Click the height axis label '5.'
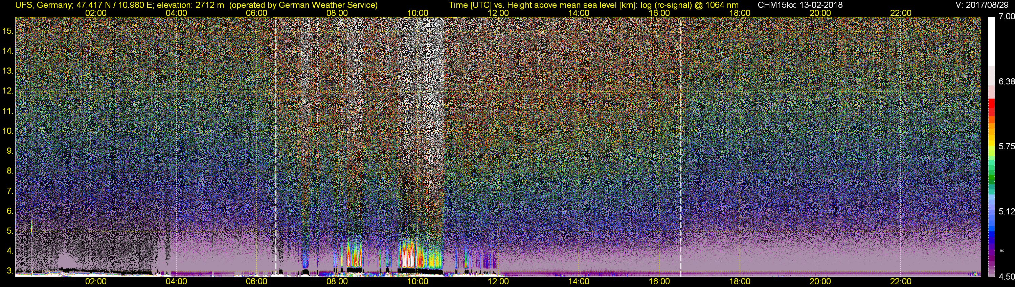Viewport: 1015px width, 287px height. (x=10, y=231)
